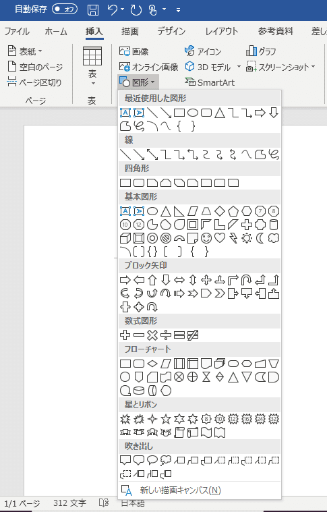This screenshot has width=327, height=512.
Task: Open Customize Quick Access Toolbar dropdown
Action: coord(178,10)
